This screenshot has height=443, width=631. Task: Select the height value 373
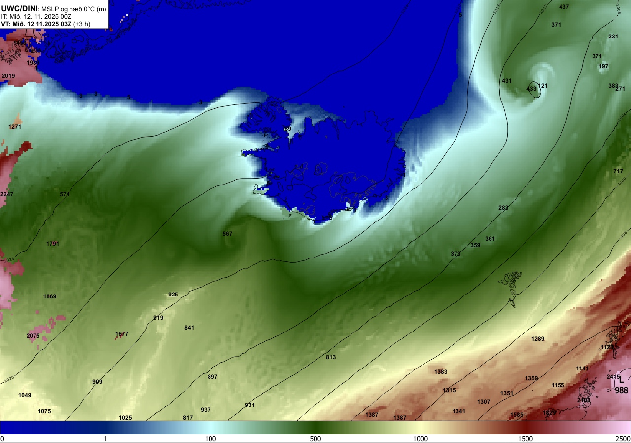(456, 254)
